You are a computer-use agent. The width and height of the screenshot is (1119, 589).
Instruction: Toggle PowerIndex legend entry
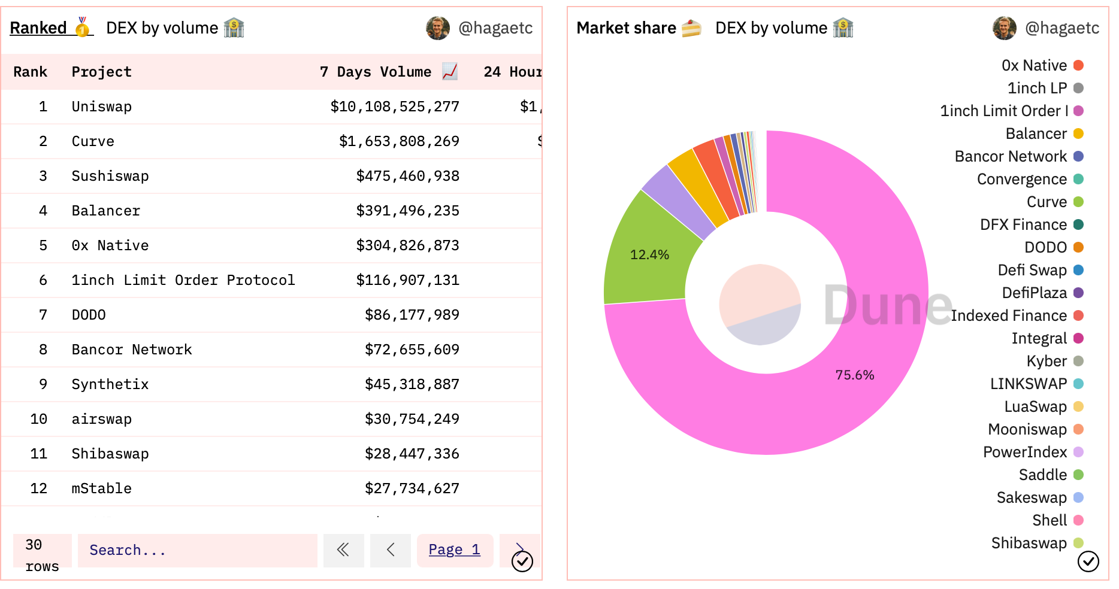pyautogui.click(x=1033, y=452)
